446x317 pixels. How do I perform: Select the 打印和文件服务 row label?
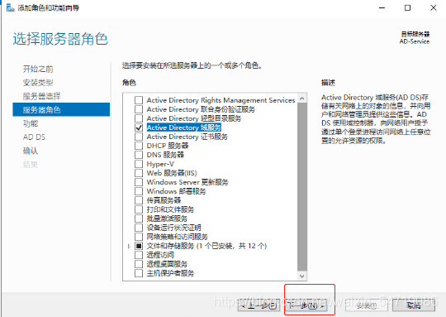(170, 209)
